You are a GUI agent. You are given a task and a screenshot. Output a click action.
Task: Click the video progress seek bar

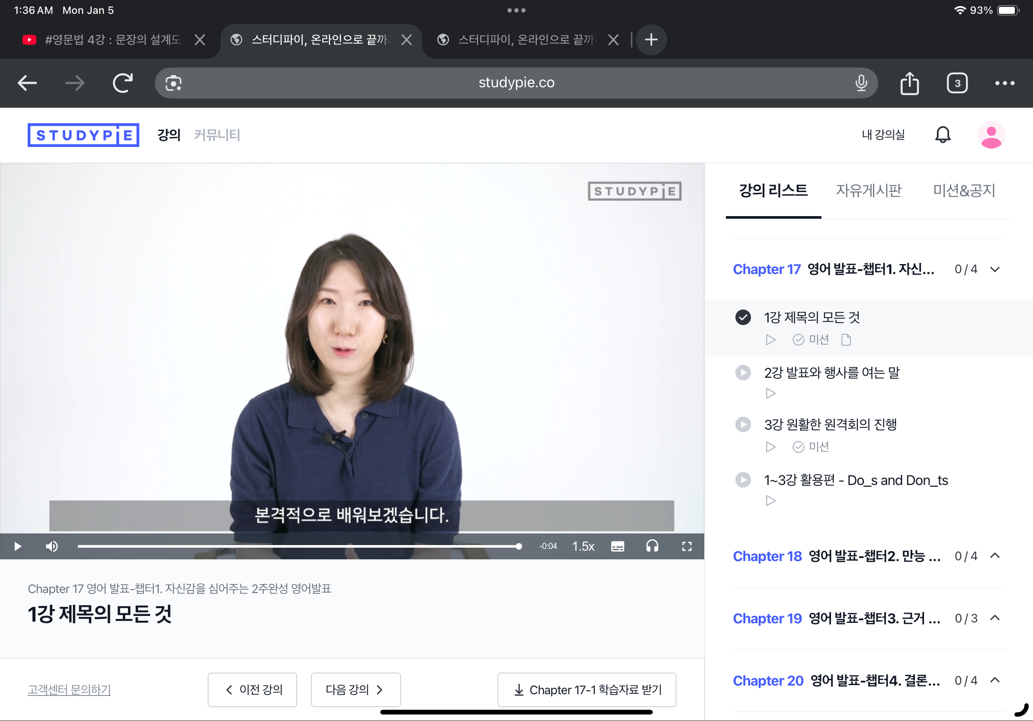297,546
